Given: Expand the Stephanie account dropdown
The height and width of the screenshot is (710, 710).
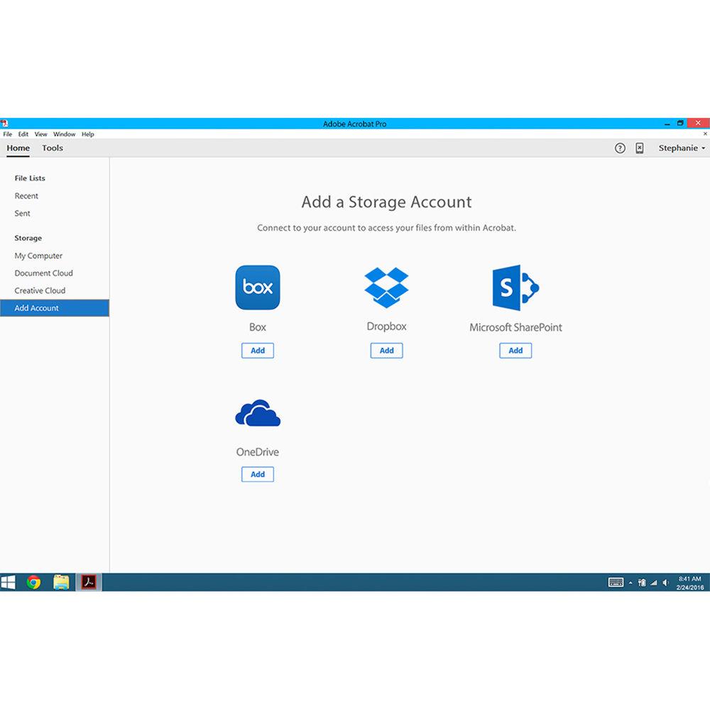Looking at the screenshot, I should click(682, 148).
